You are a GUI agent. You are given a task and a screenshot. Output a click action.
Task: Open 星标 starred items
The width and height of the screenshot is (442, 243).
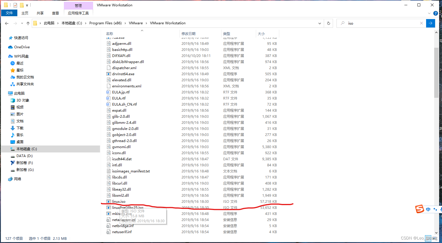(x=20, y=70)
